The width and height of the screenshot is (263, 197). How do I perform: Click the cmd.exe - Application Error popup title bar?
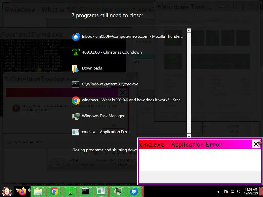tap(195, 144)
